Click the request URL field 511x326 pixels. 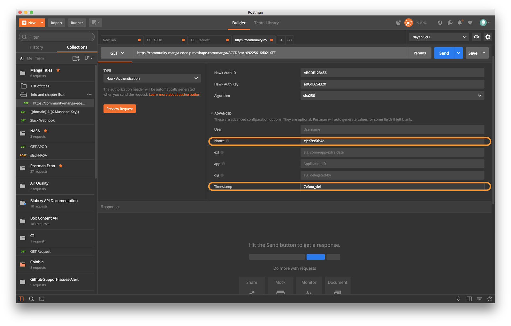pyautogui.click(x=271, y=53)
